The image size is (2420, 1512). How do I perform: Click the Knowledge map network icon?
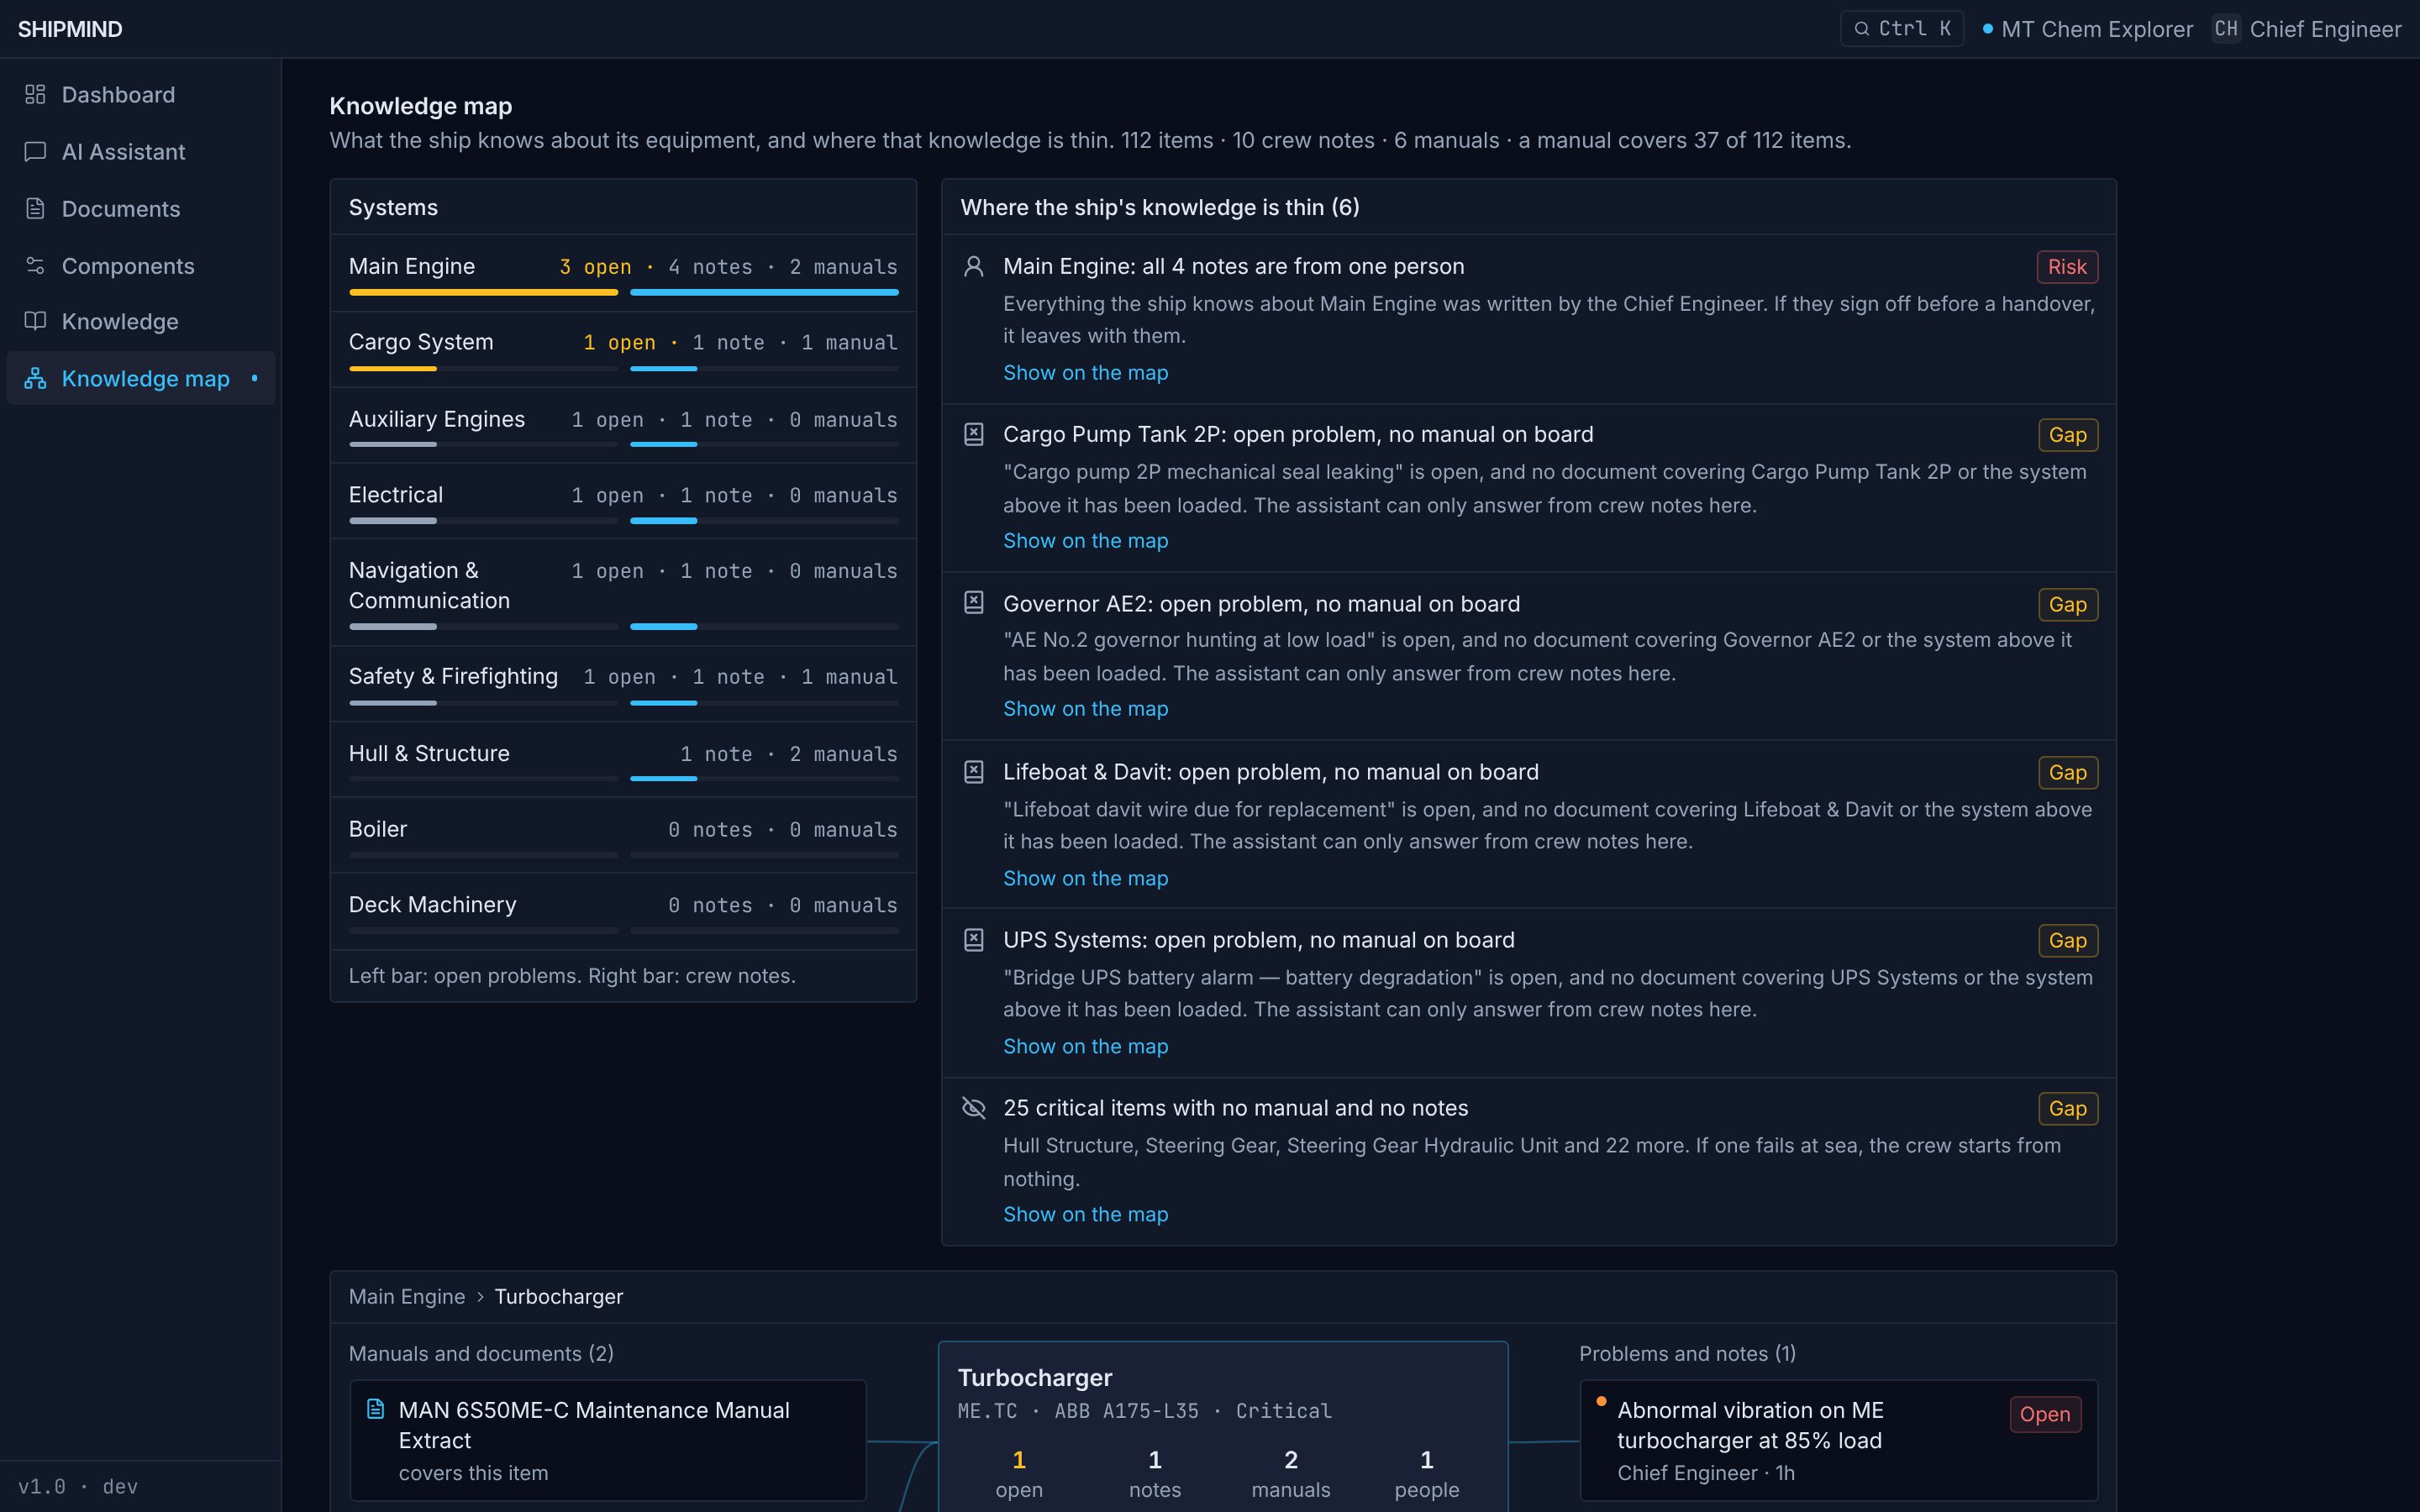(x=35, y=378)
